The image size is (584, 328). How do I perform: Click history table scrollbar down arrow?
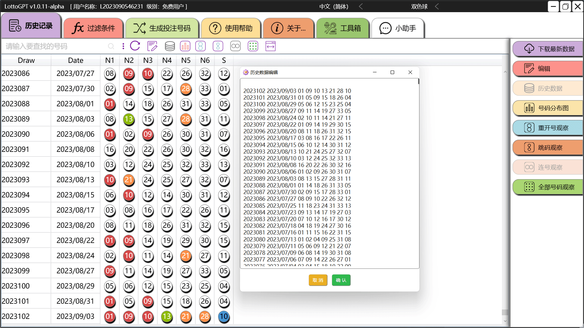(x=505, y=321)
